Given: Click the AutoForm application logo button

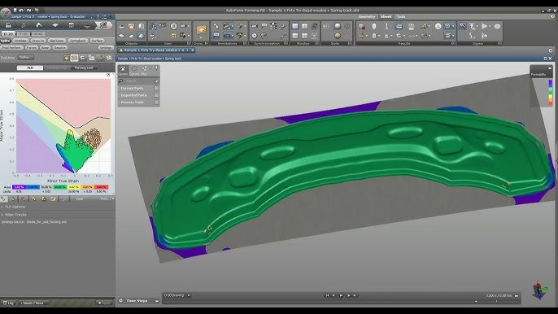Looking at the screenshot, I should pyautogui.click(x=5, y=14).
